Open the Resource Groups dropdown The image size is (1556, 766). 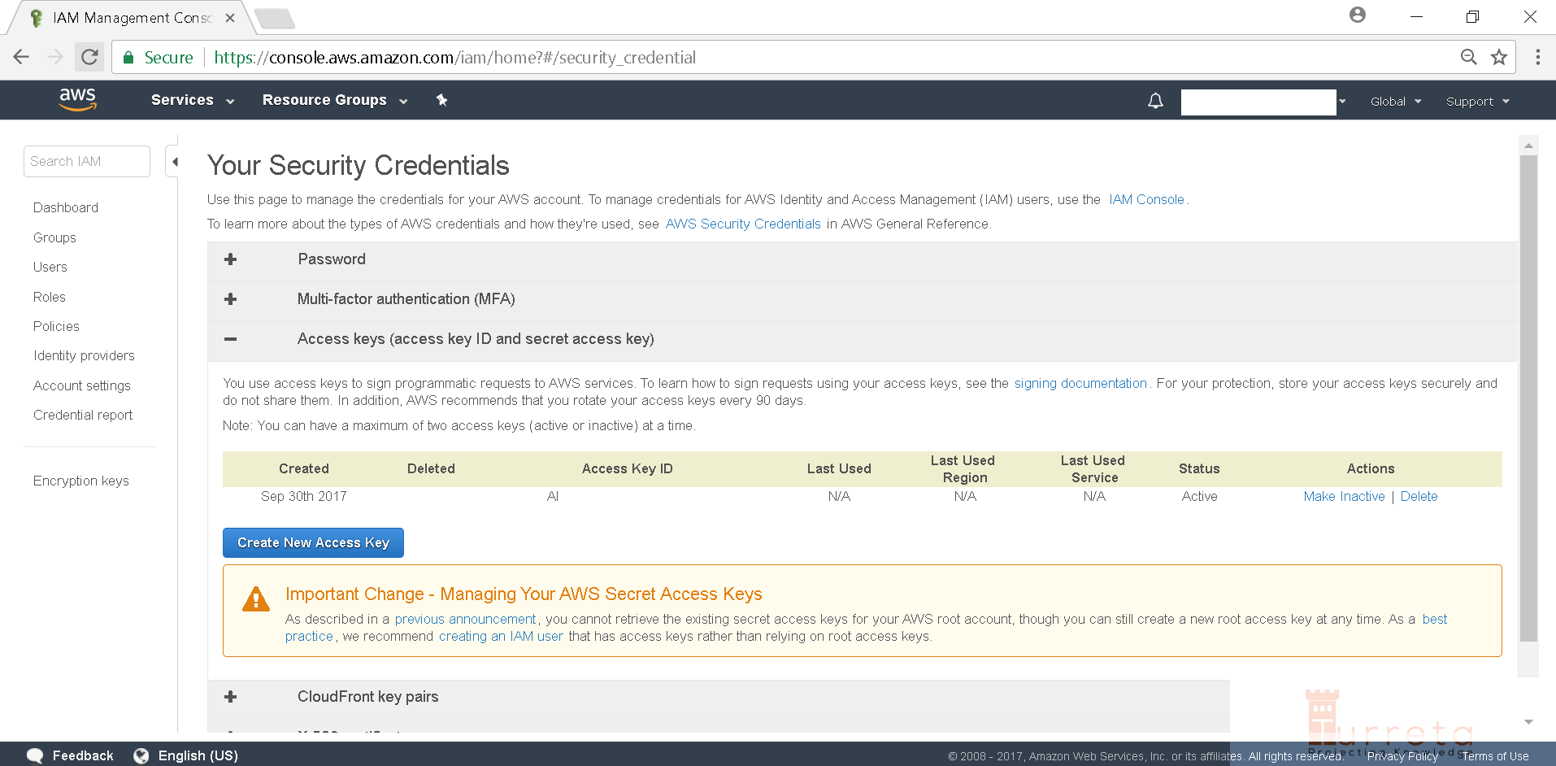coord(335,100)
